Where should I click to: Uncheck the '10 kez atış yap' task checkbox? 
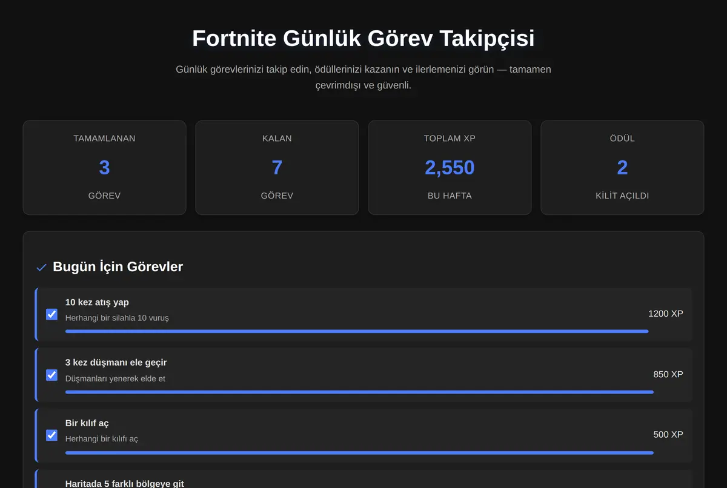[51, 314]
